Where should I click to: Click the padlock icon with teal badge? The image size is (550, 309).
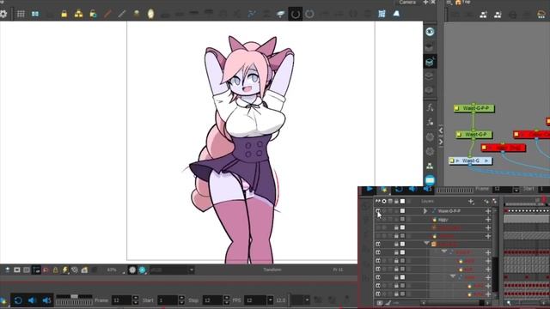point(93,14)
